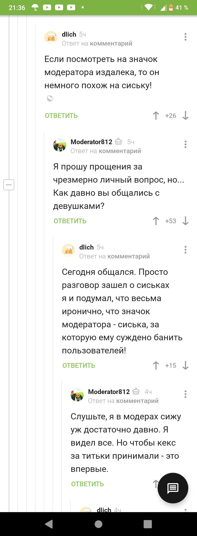Tap ОТВЕТИТЬ under dlich's first comment
The width and height of the screenshot is (197, 536).
click(61, 115)
